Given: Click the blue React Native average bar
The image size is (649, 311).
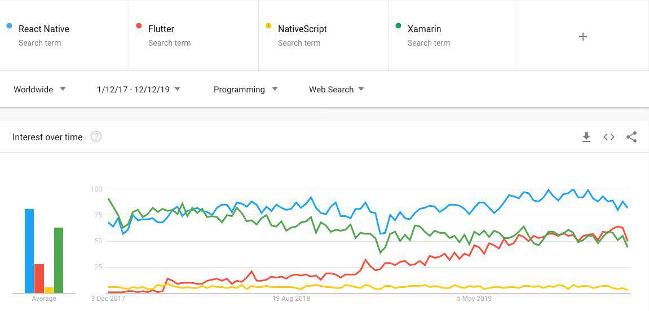Looking at the screenshot, I should pyautogui.click(x=29, y=251).
